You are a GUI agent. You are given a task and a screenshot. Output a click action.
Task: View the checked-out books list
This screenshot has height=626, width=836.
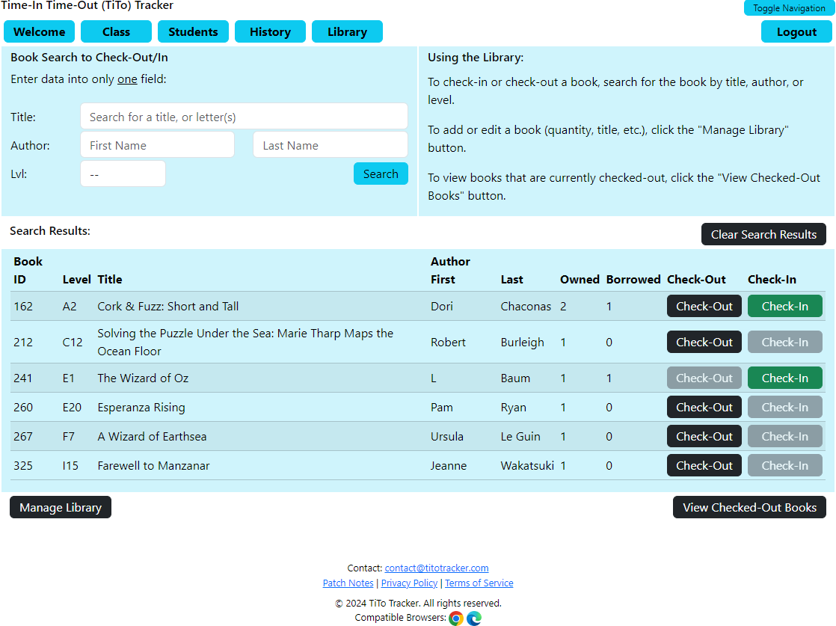pos(749,507)
